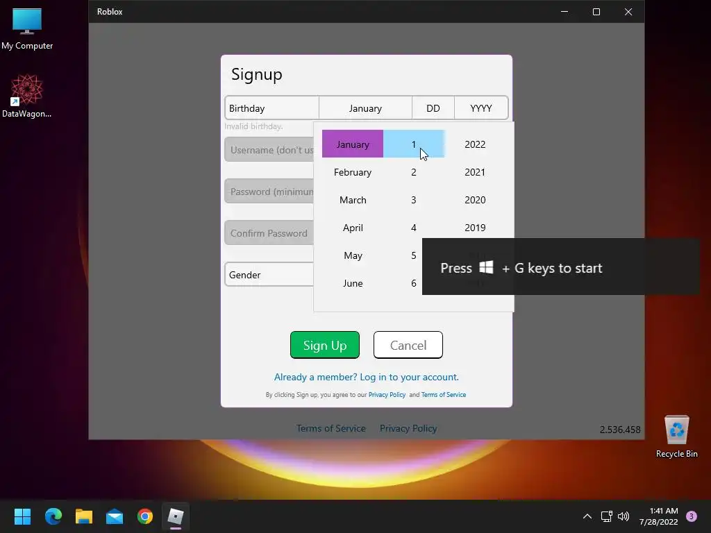
Task: Select day 1 in the day list
Action: pos(414,144)
